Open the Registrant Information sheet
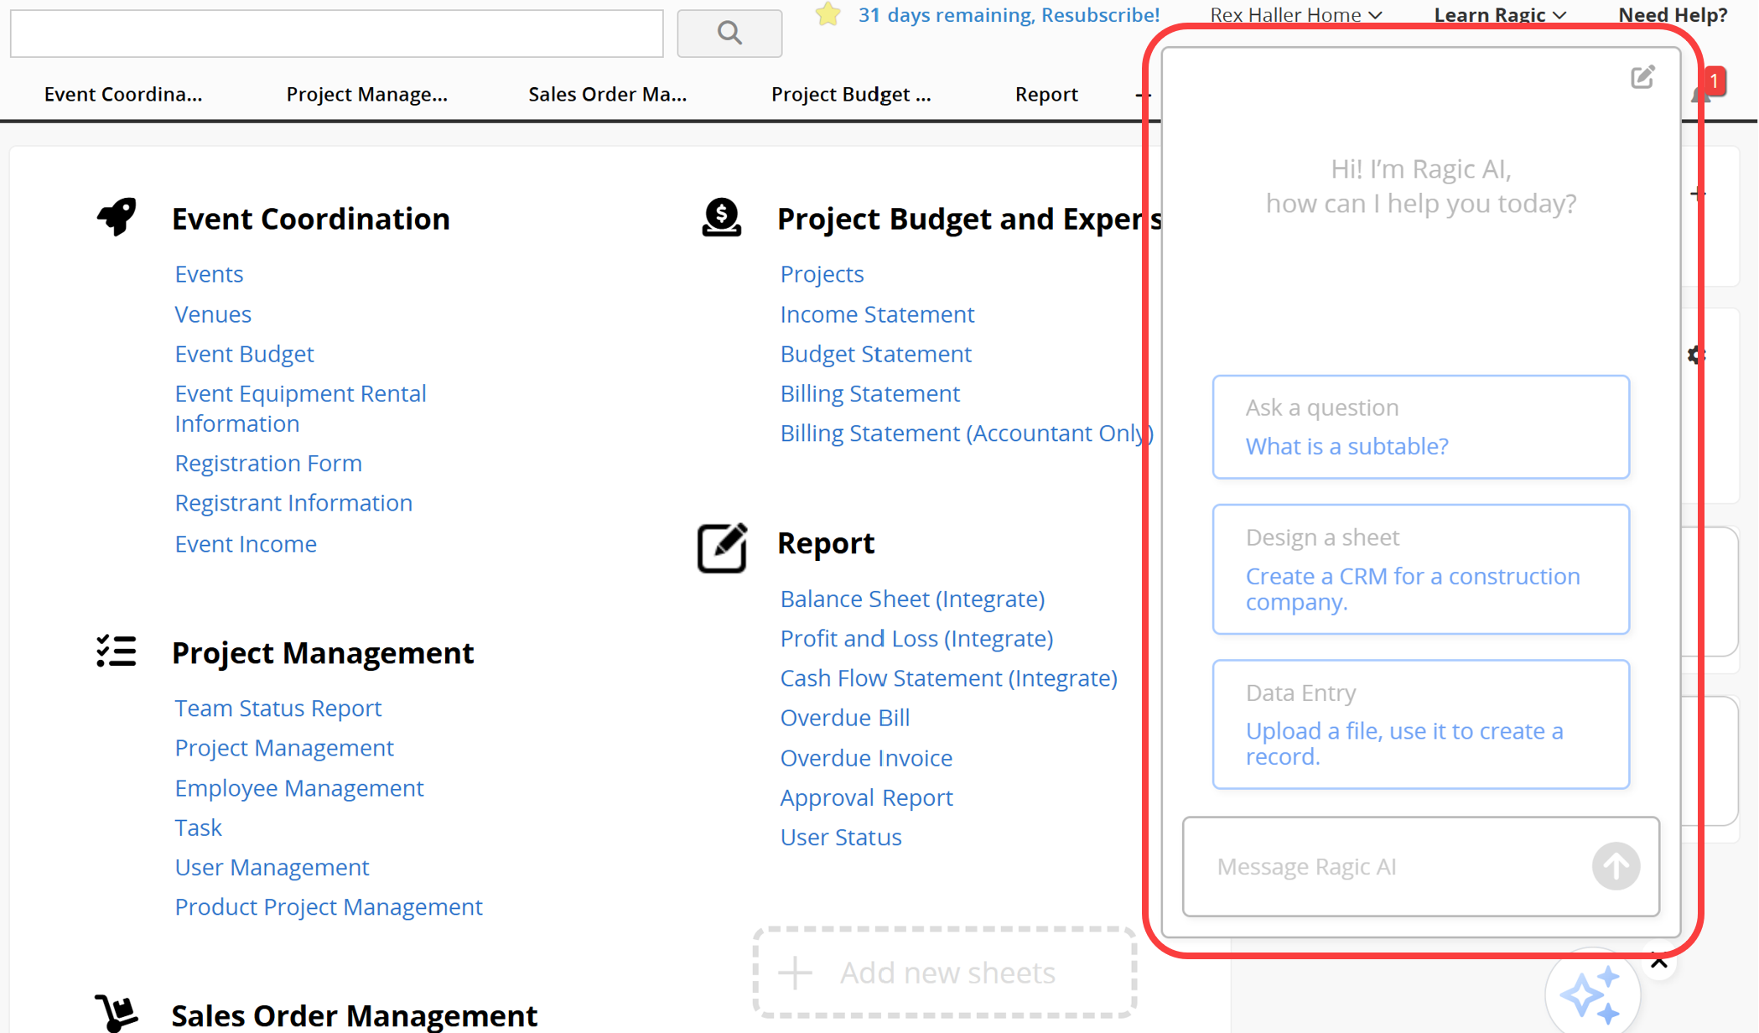 [x=293, y=503]
